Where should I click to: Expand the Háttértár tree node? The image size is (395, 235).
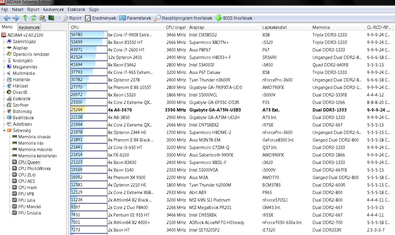click(4, 80)
